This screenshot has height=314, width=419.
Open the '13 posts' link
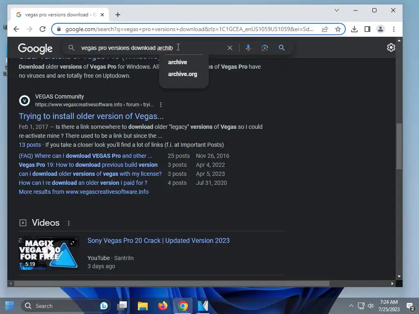29,145
